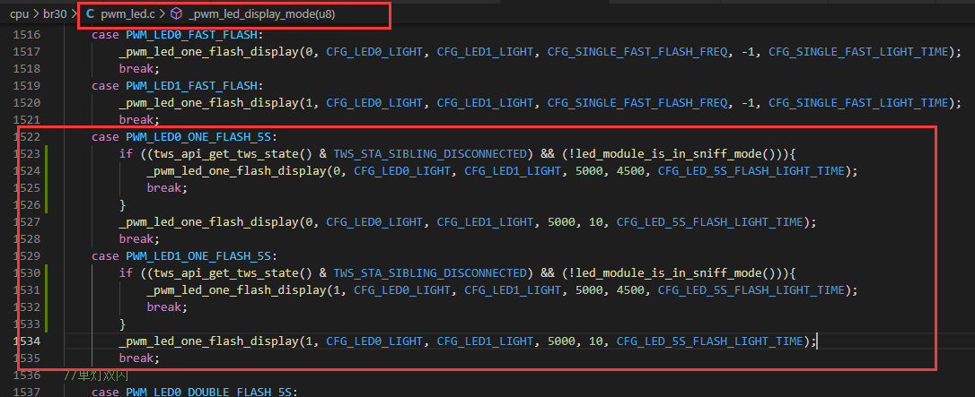Select line number 1518 in gutter

[26, 69]
